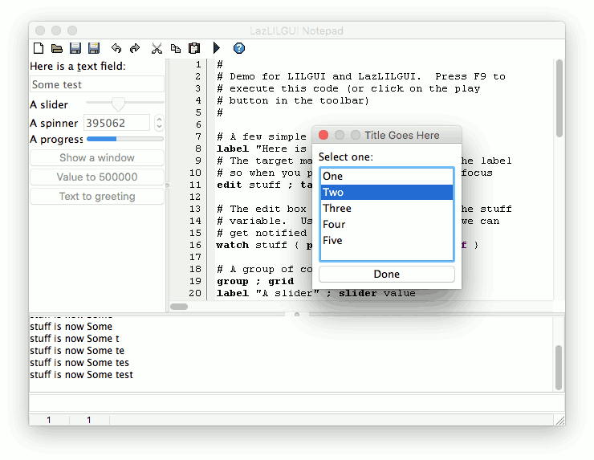Open a file with the folder icon
Image resolution: width=594 pixels, height=460 pixels.
coord(57,49)
